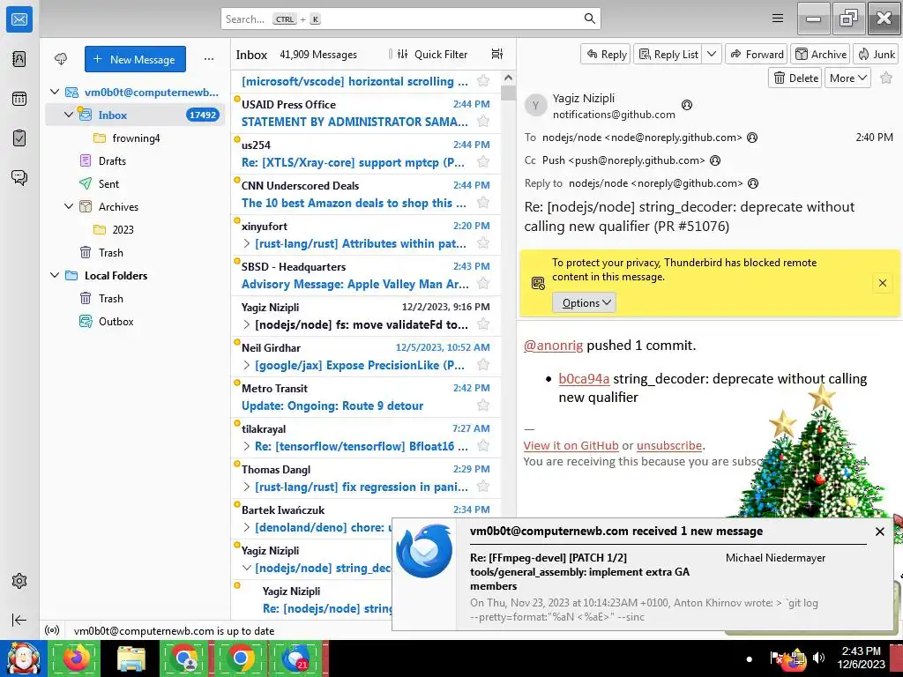Open Thunderbird taskbar icon
Image resolution: width=903 pixels, height=677 pixels.
(x=295, y=658)
